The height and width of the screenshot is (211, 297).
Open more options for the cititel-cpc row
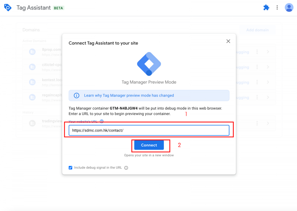pos(257,67)
